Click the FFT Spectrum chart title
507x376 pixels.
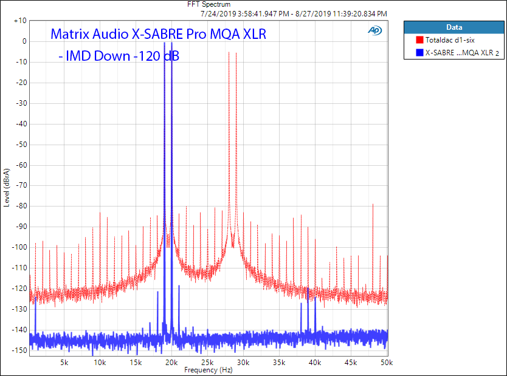(x=209, y=4)
